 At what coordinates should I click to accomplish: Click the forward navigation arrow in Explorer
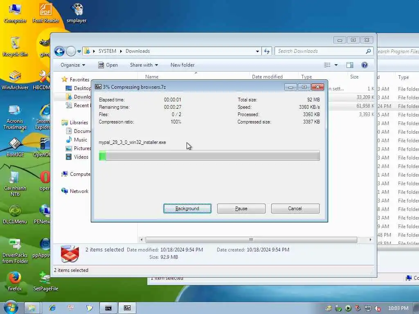pyautogui.click(x=71, y=51)
